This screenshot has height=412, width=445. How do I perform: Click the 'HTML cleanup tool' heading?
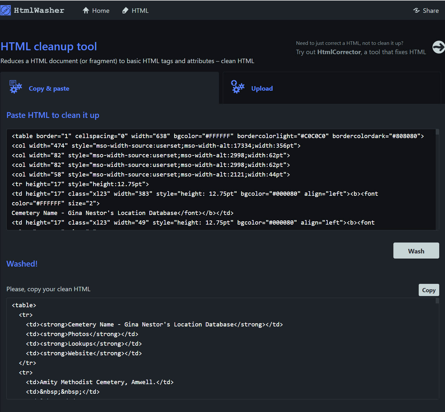click(x=49, y=46)
